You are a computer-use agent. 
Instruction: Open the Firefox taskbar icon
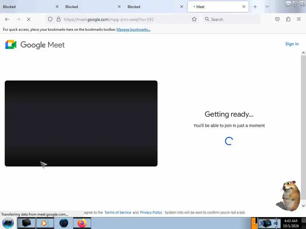point(82,223)
